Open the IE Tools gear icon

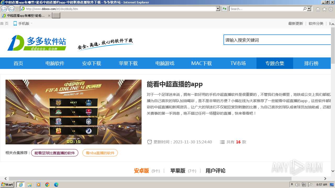pos(331,9)
